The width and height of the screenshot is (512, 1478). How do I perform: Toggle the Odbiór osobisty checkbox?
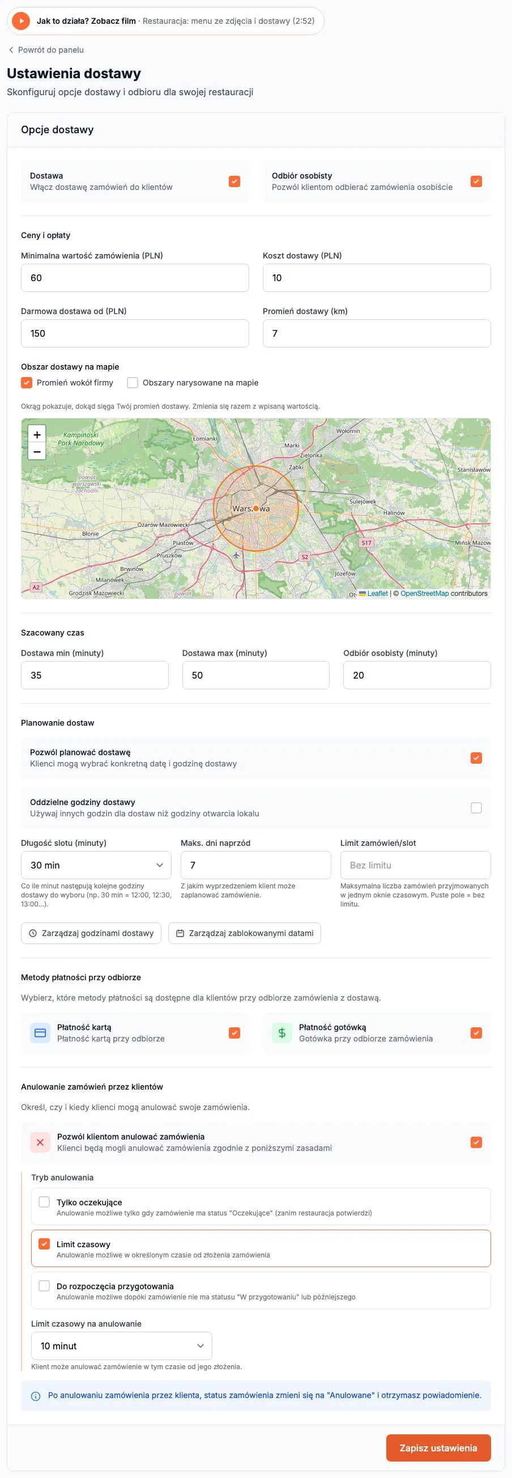[x=476, y=181]
